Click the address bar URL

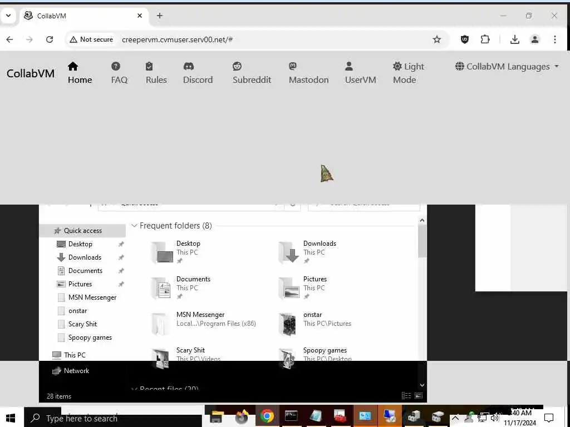point(178,39)
